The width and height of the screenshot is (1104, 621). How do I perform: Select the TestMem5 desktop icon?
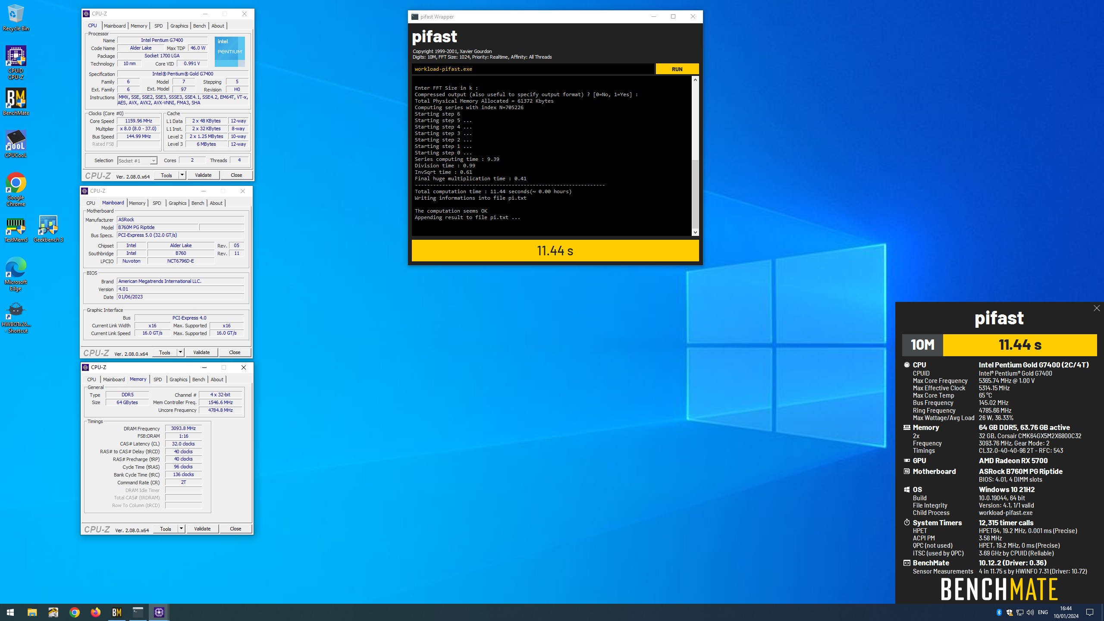(x=16, y=229)
